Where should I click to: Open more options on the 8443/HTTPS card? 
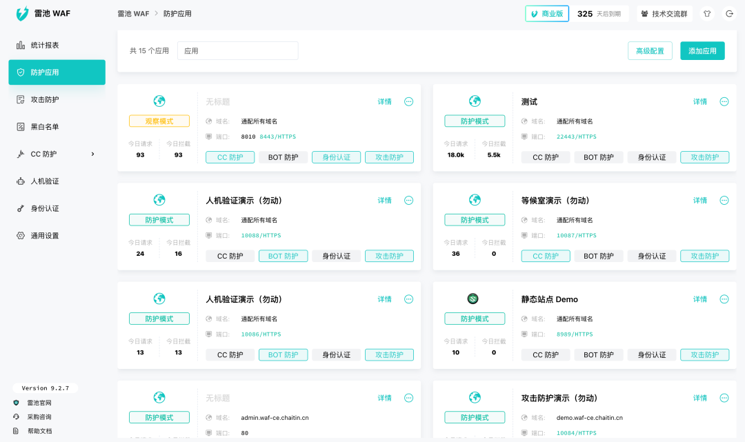pos(408,101)
